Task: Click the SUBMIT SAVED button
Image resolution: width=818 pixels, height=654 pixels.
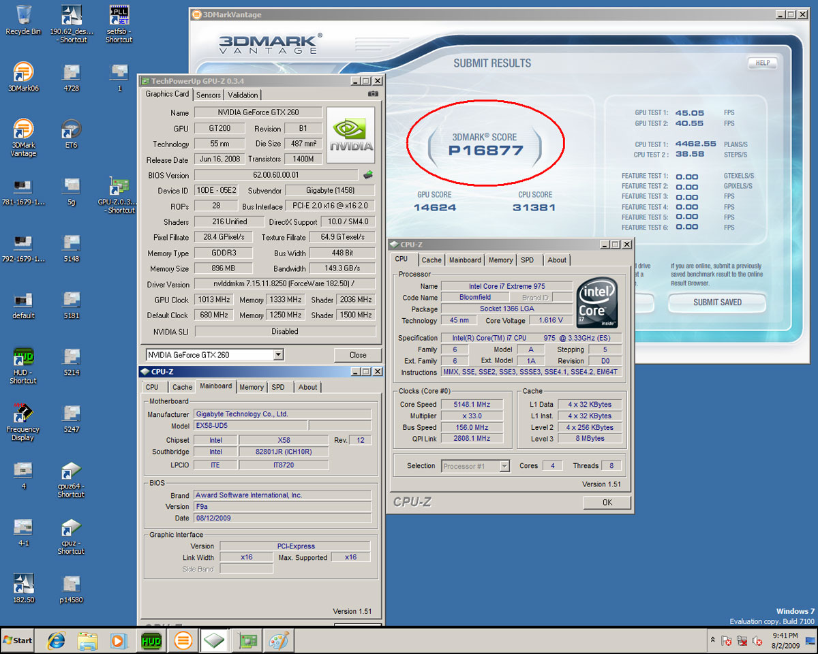Action: pyautogui.click(x=716, y=302)
